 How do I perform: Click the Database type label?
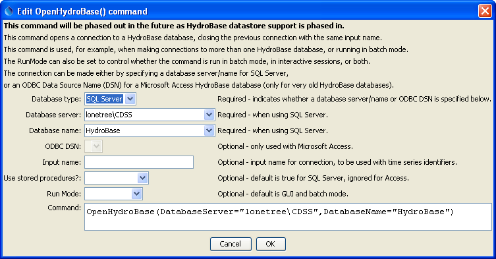pos(56,99)
